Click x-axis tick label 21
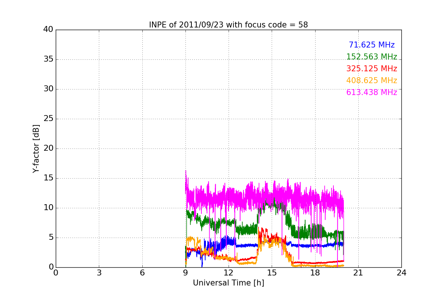 358,273
